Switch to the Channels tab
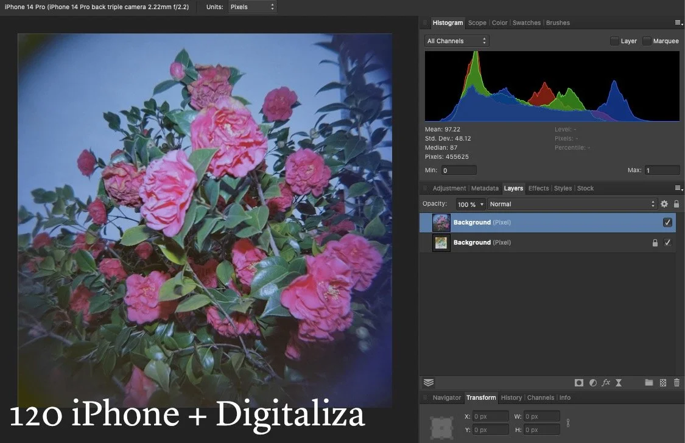Viewport: 685px width, 443px height. [x=541, y=397]
